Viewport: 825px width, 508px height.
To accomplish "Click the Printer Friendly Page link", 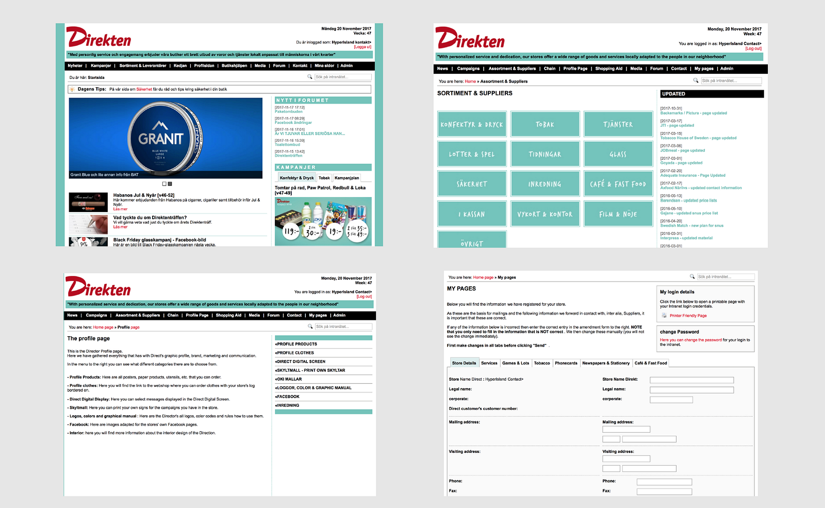I will coord(688,316).
